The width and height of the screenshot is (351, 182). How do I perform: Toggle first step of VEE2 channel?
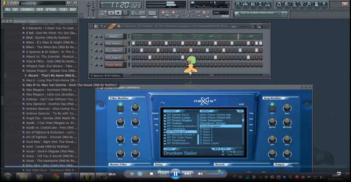coord(133,43)
